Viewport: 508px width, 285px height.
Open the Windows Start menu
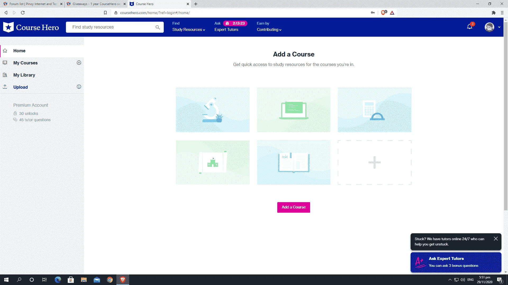pos(6,280)
